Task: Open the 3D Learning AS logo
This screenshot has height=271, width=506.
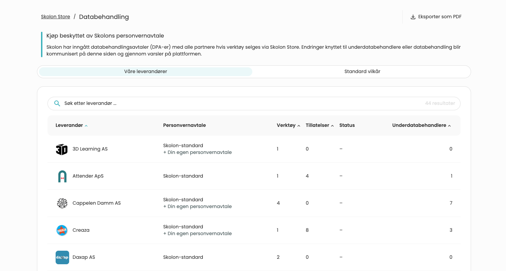Action: (x=62, y=149)
